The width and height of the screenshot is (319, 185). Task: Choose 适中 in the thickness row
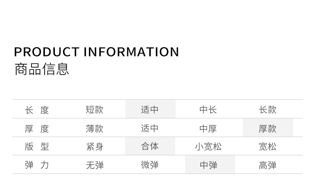tap(150, 128)
